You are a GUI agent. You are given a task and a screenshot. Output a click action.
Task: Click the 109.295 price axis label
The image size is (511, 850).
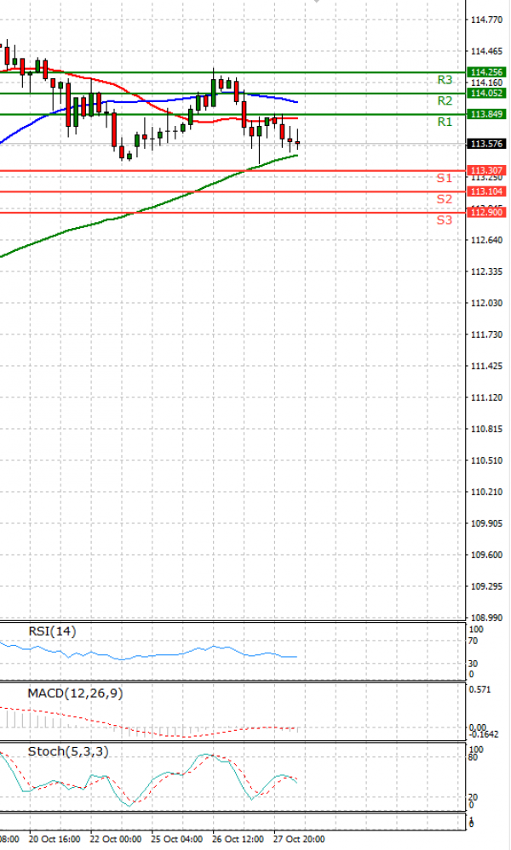[486, 586]
